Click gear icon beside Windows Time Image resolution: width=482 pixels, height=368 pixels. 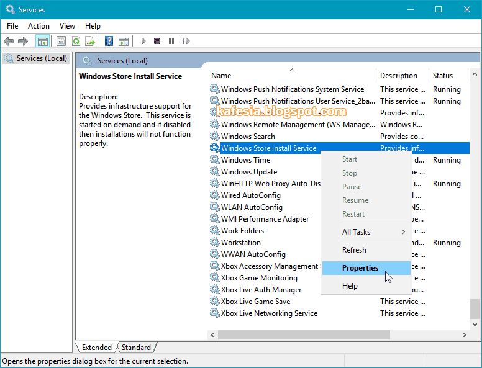click(x=214, y=159)
